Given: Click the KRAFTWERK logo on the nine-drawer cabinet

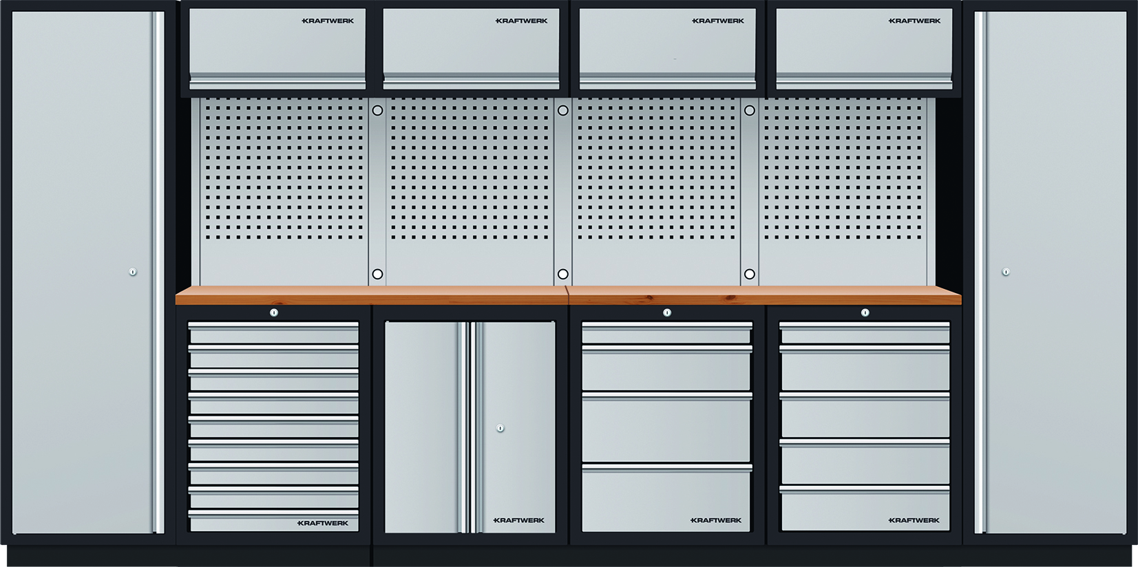Looking at the screenshot, I should coord(323,523).
